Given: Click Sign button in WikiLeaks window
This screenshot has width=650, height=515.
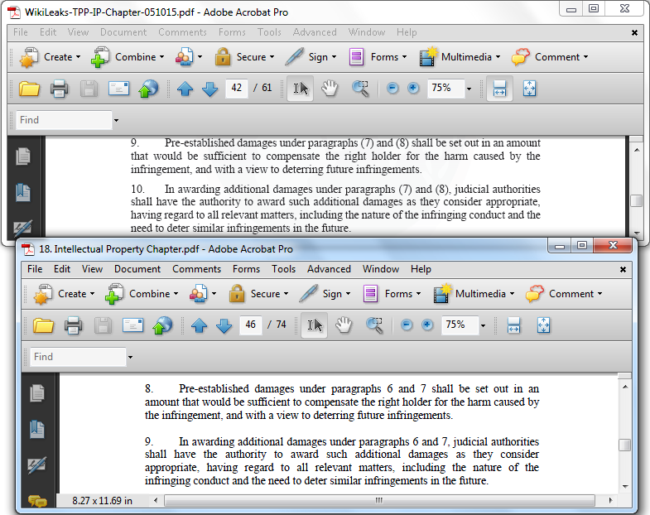Looking at the screenshot, I should tap(311, 57).
